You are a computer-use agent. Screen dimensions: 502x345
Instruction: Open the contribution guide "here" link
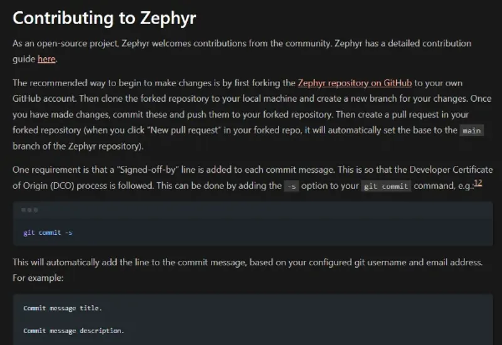pos(46,59)
